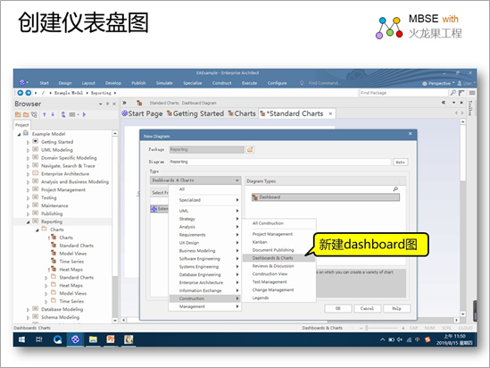Click the Find Package search icon

coord(453,93)
